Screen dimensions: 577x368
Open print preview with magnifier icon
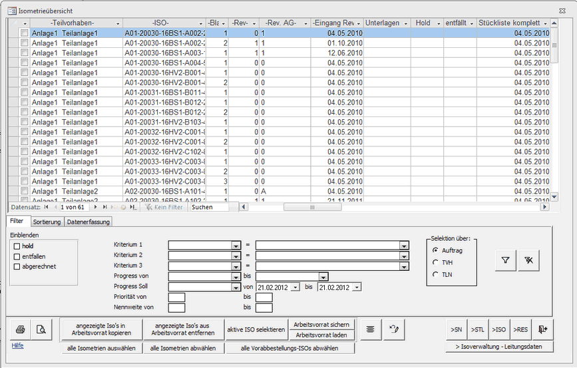point(41,329)
